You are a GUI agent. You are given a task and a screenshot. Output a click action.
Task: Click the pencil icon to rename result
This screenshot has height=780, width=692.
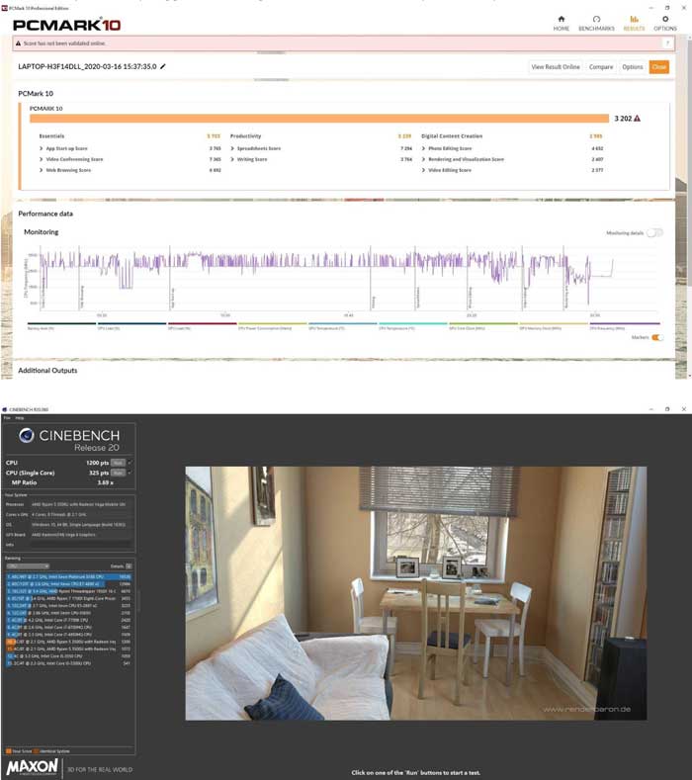(163, 66)
